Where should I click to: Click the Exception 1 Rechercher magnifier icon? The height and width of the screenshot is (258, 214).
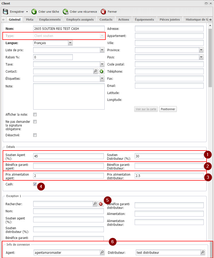coord(95,204)
